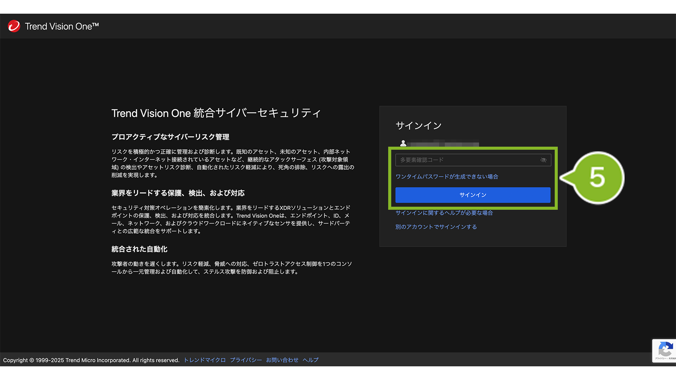
Task: Open the サインインに関するヘルプが必要な場合 link
Action: tap(444, 213)
